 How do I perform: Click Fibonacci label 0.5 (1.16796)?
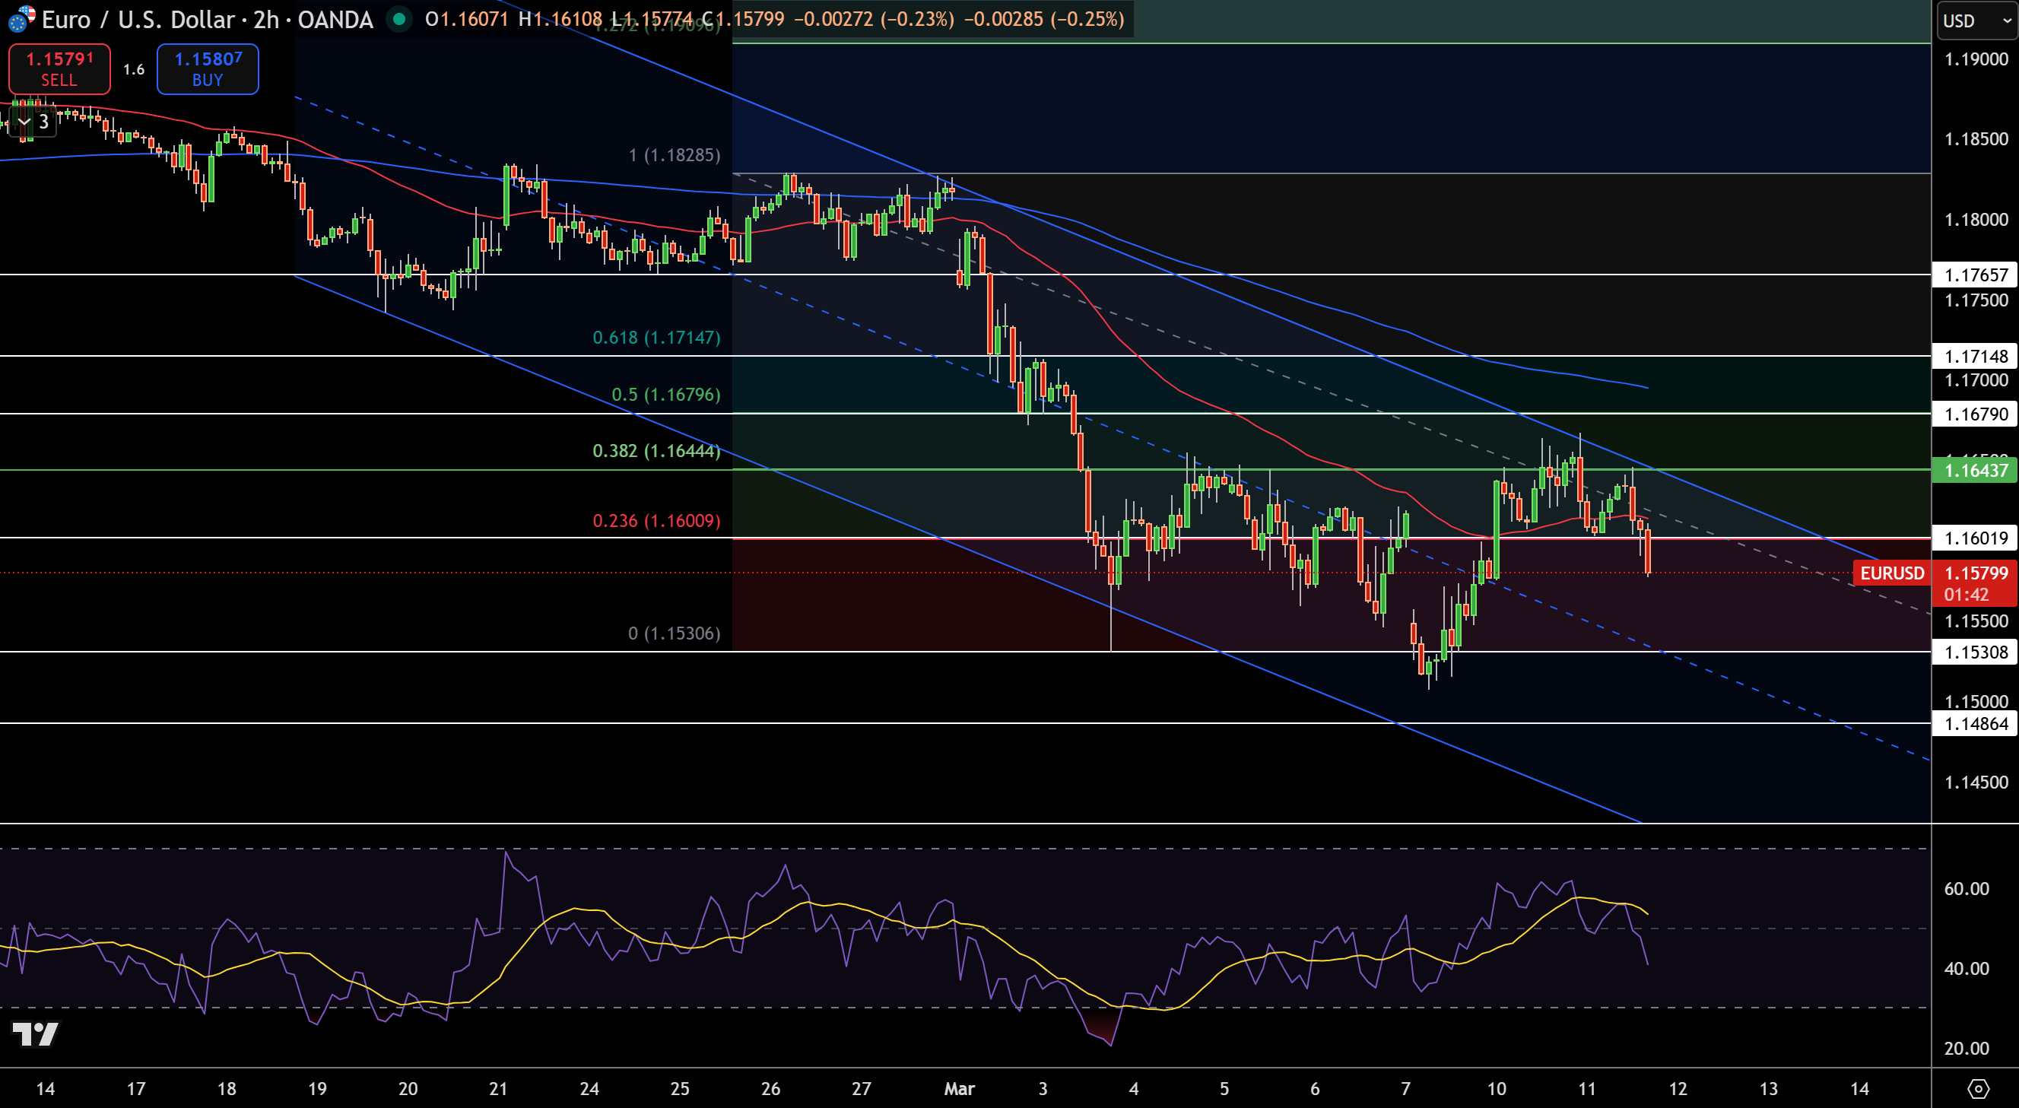(665, 394)
